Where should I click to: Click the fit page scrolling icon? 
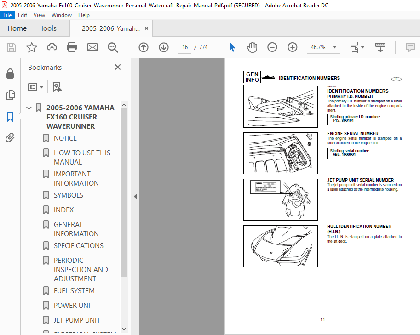coord(354,47)
